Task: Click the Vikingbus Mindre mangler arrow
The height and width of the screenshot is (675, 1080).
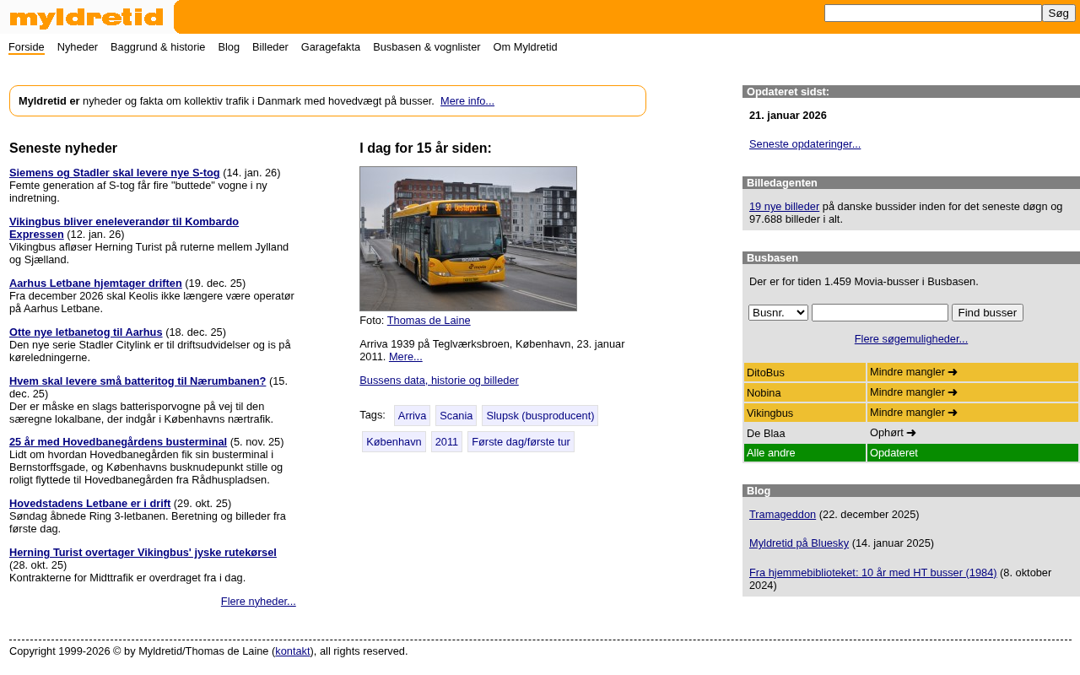Action: (953, 413)
